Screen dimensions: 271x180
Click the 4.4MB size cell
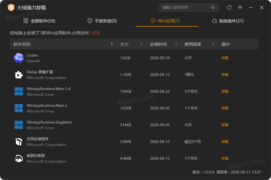[126, 158]
